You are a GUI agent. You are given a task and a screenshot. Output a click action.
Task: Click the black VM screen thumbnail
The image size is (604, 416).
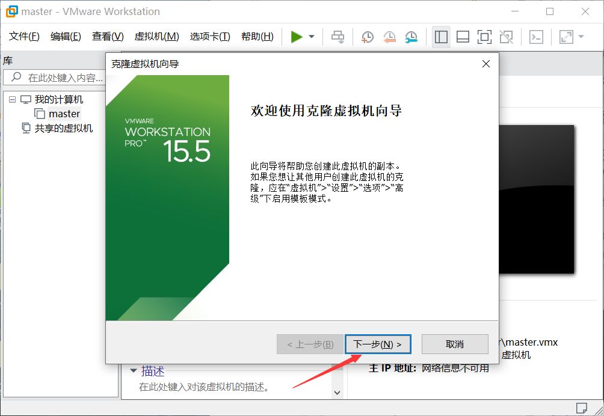[536, 200]
